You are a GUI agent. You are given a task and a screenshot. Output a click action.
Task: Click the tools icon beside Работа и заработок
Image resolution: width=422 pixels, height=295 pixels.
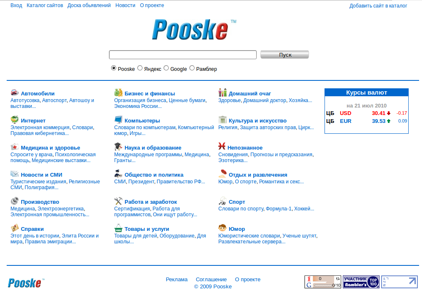click(118, 201)
